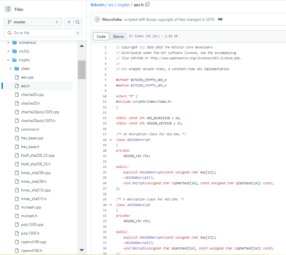Expand commit message ellipsis button

click(x=220, y=19)
